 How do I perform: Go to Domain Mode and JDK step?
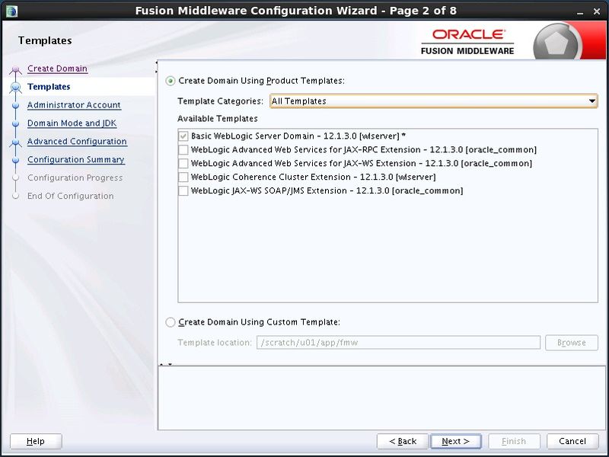click(72, 123)
